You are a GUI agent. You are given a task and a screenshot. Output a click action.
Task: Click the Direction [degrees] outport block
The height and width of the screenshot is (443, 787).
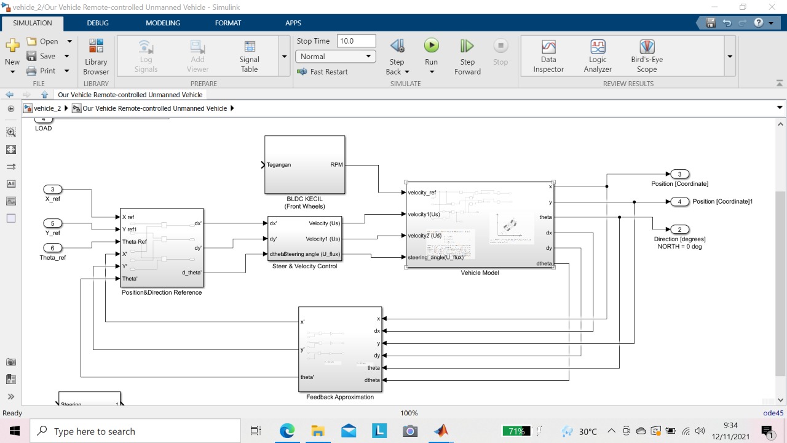(680, 229)
